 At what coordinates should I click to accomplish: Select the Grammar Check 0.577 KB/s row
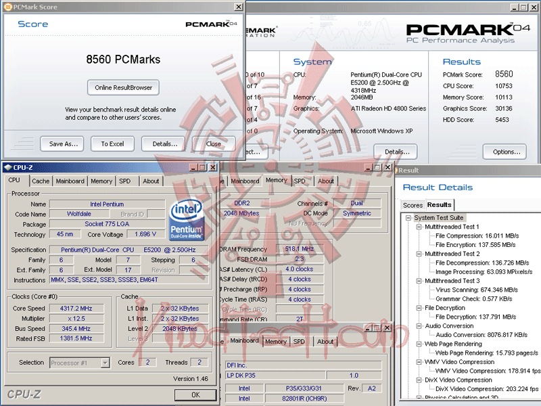(474, 298)
